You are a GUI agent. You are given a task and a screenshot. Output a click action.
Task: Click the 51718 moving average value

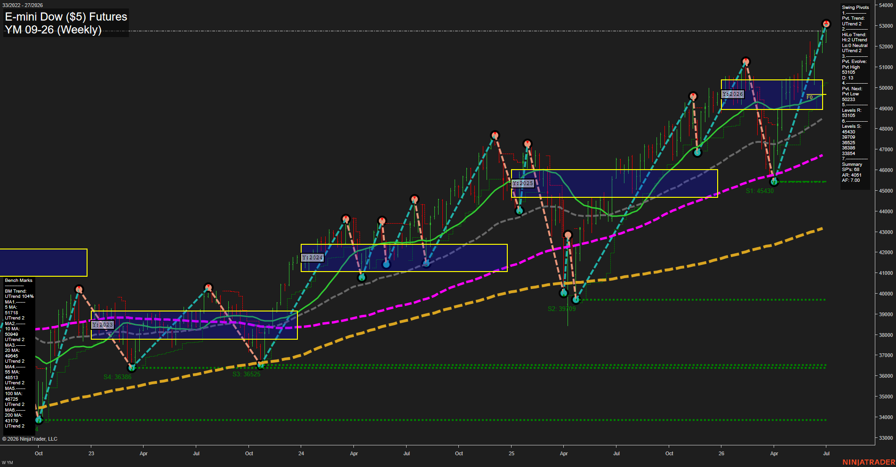click(11, 313)
